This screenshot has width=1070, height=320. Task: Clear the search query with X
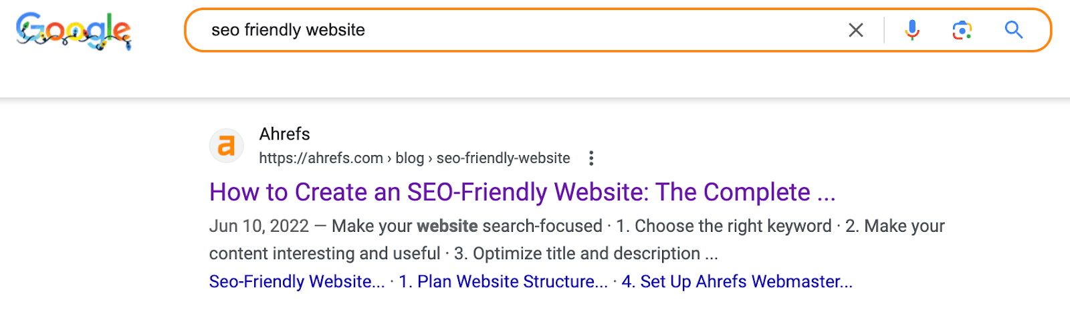(855, 30)
